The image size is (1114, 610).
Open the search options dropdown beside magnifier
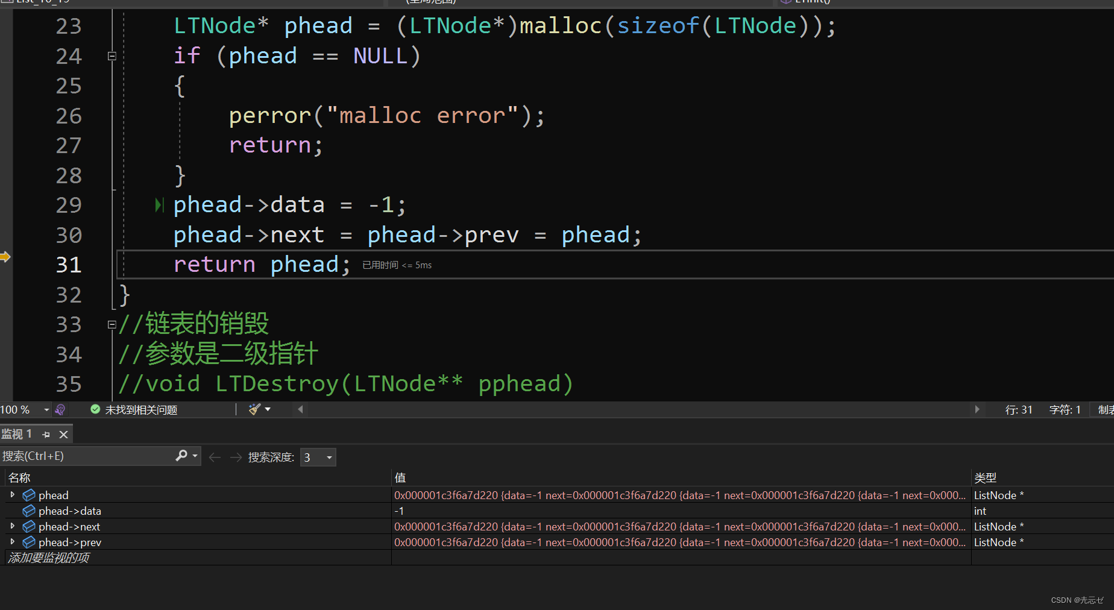pos(195,456)
